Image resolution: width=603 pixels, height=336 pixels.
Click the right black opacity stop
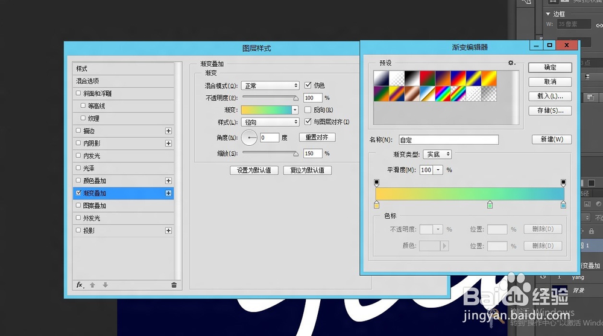pyautogui.click(x=563, y=182)
